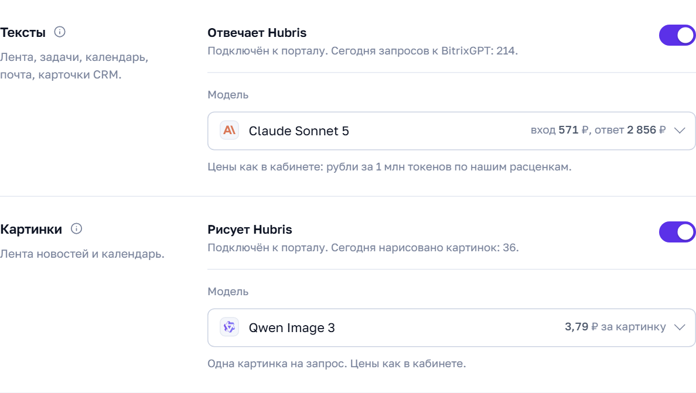Click the рубли за 1 млн токенов hint
Image resolution: width=696 pixels, height=393 pixels.
390,167
